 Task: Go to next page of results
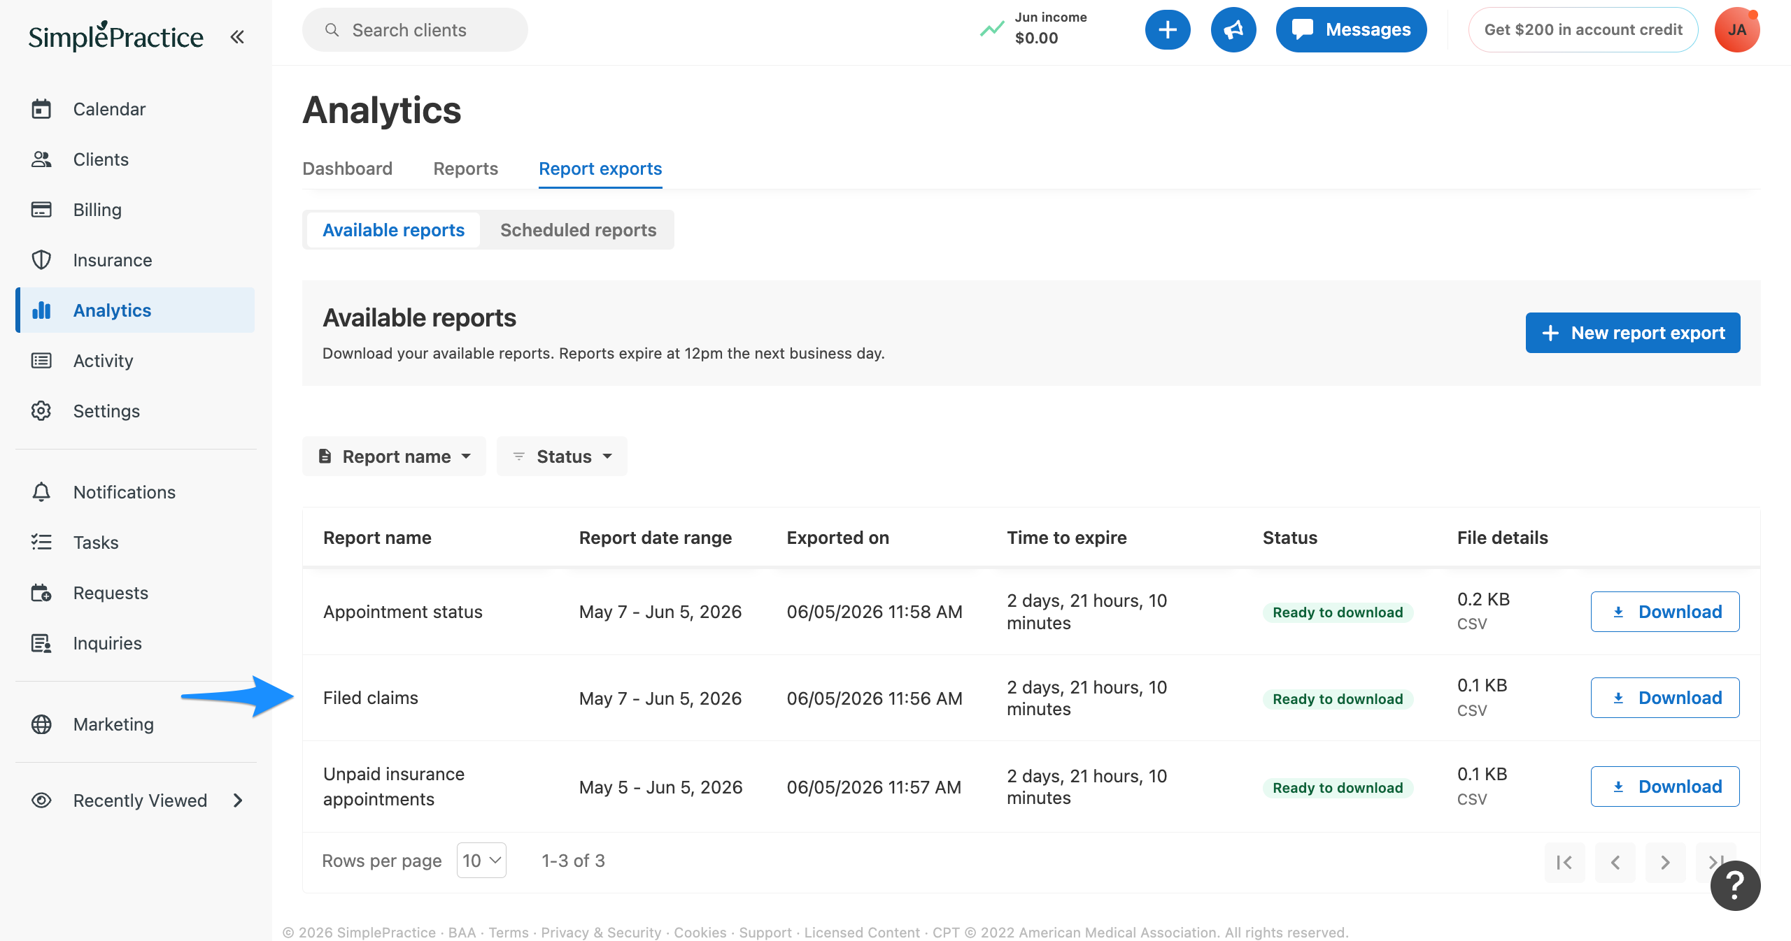tap(1666, 863)
